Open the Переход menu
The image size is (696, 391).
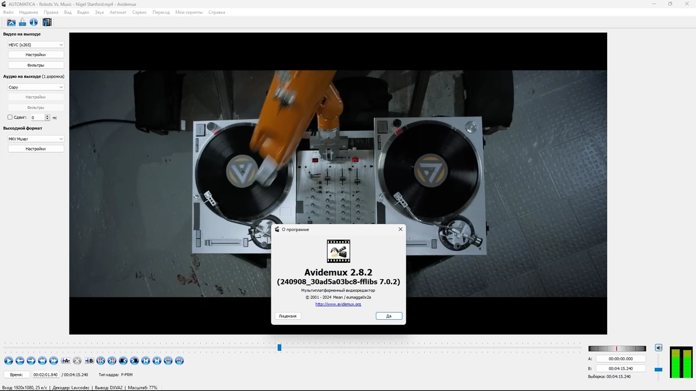(x=161, y=12)
